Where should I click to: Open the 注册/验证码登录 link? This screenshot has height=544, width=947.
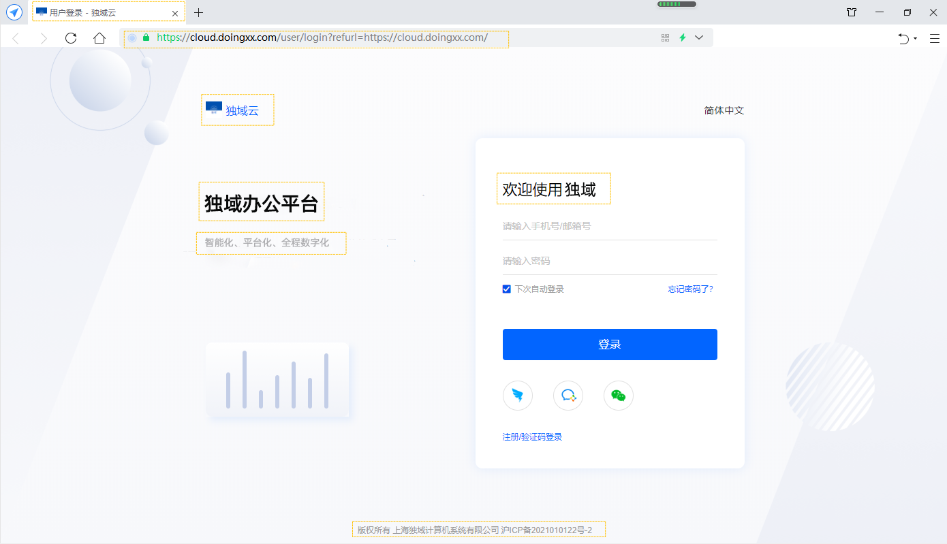click(532, 437)
